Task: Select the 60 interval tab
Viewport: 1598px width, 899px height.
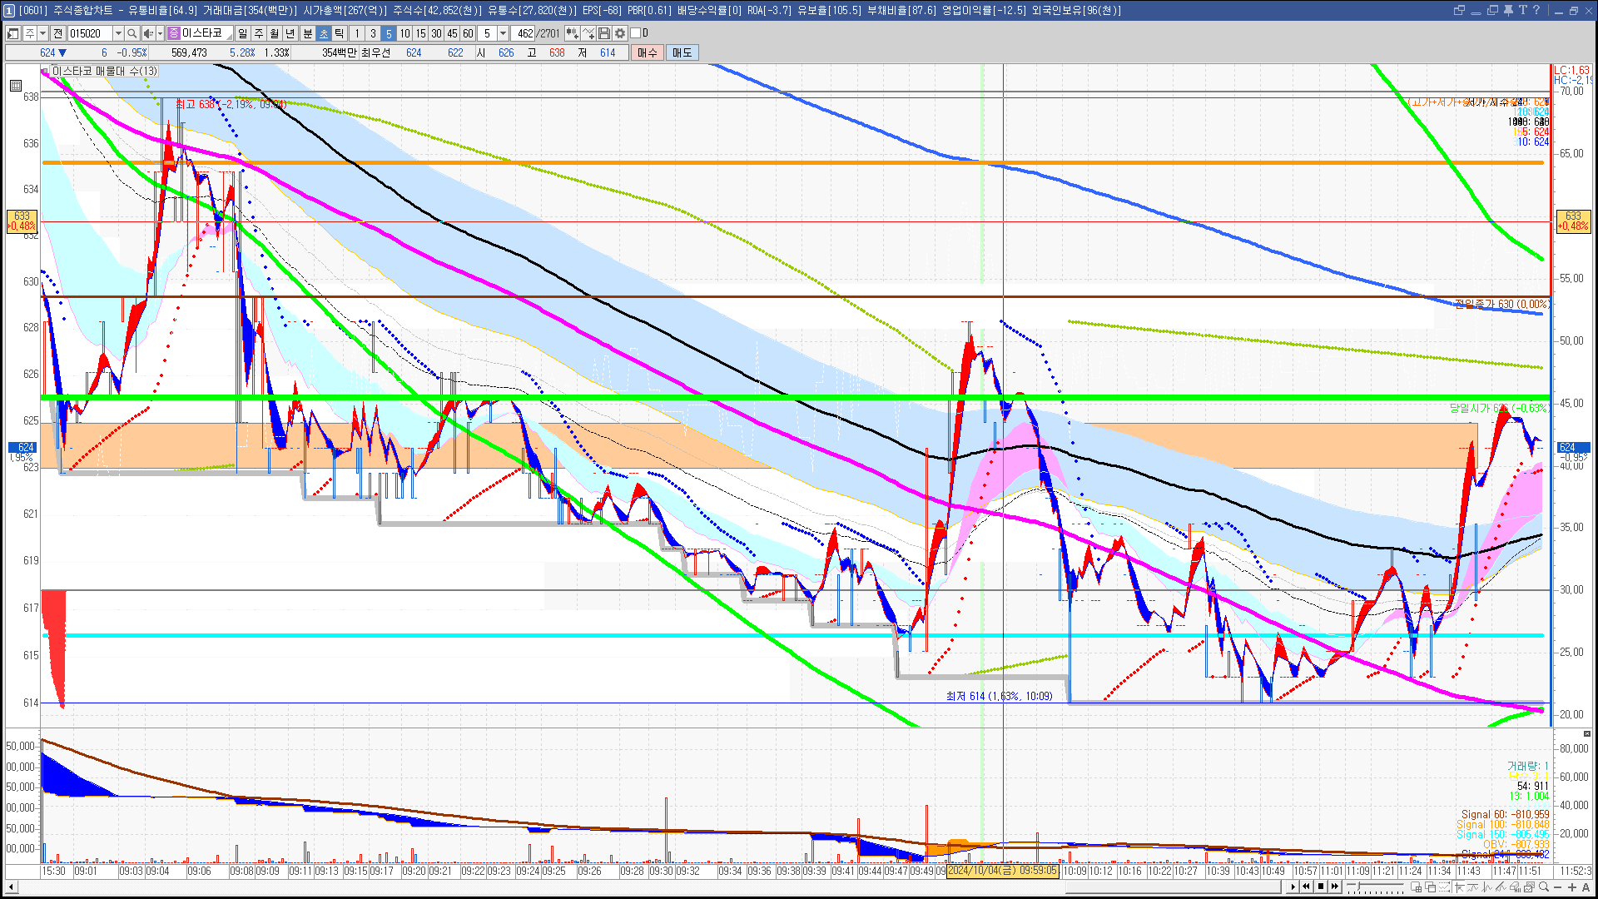Action: point(468,33)
